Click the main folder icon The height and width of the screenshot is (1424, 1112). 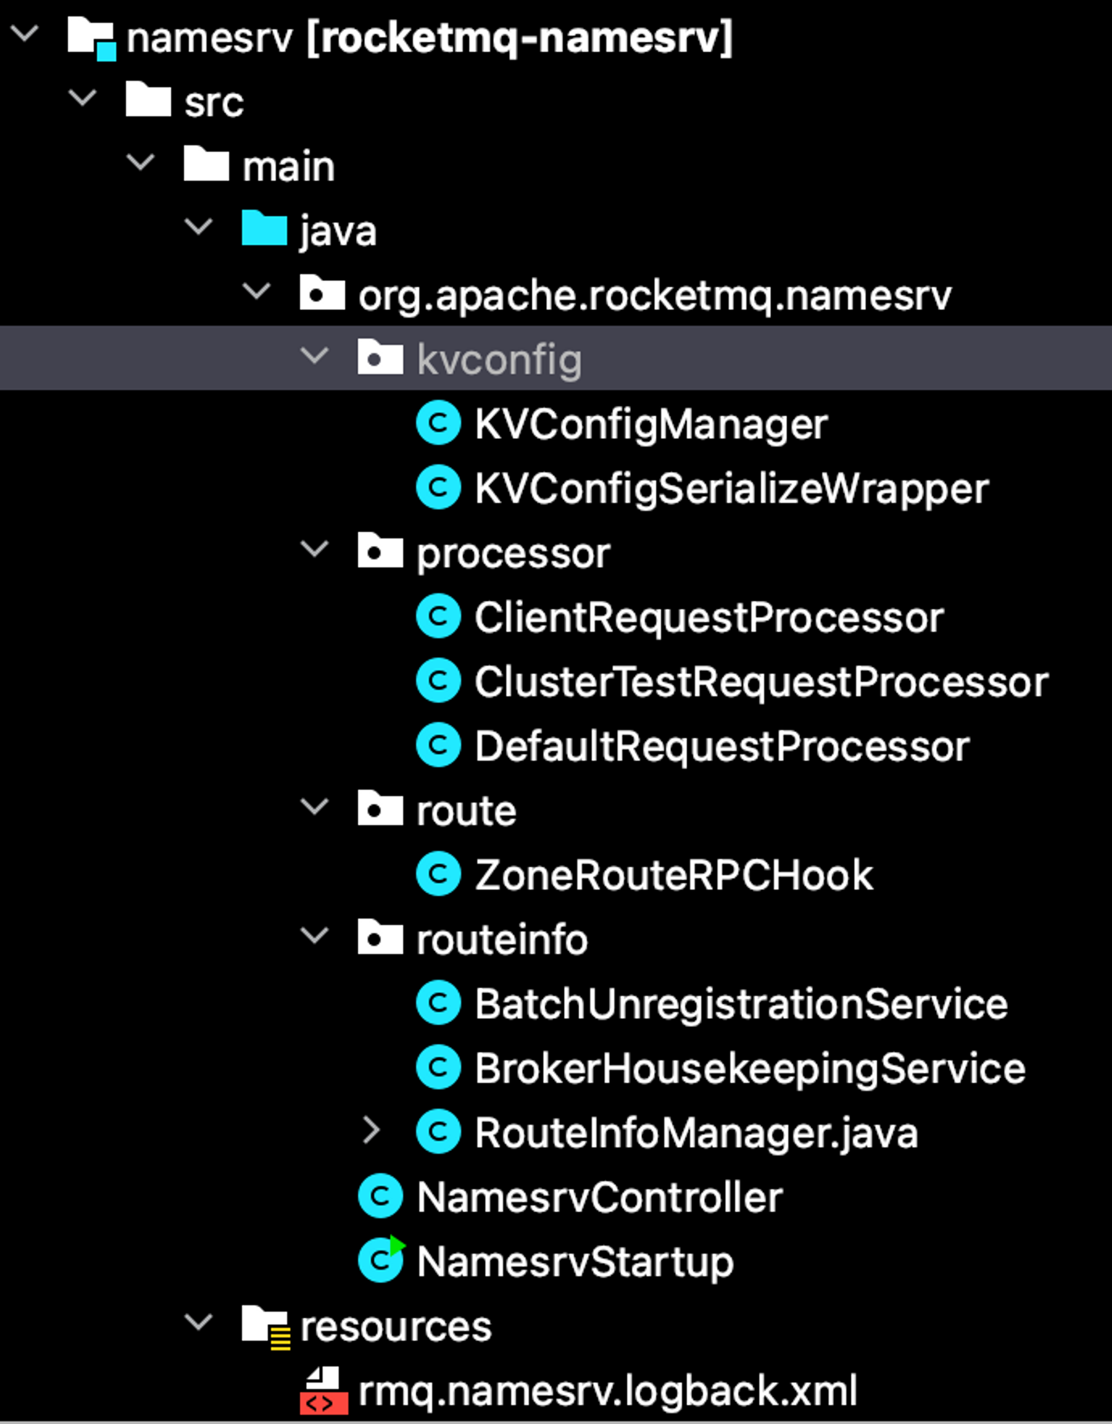pos(206,163)
